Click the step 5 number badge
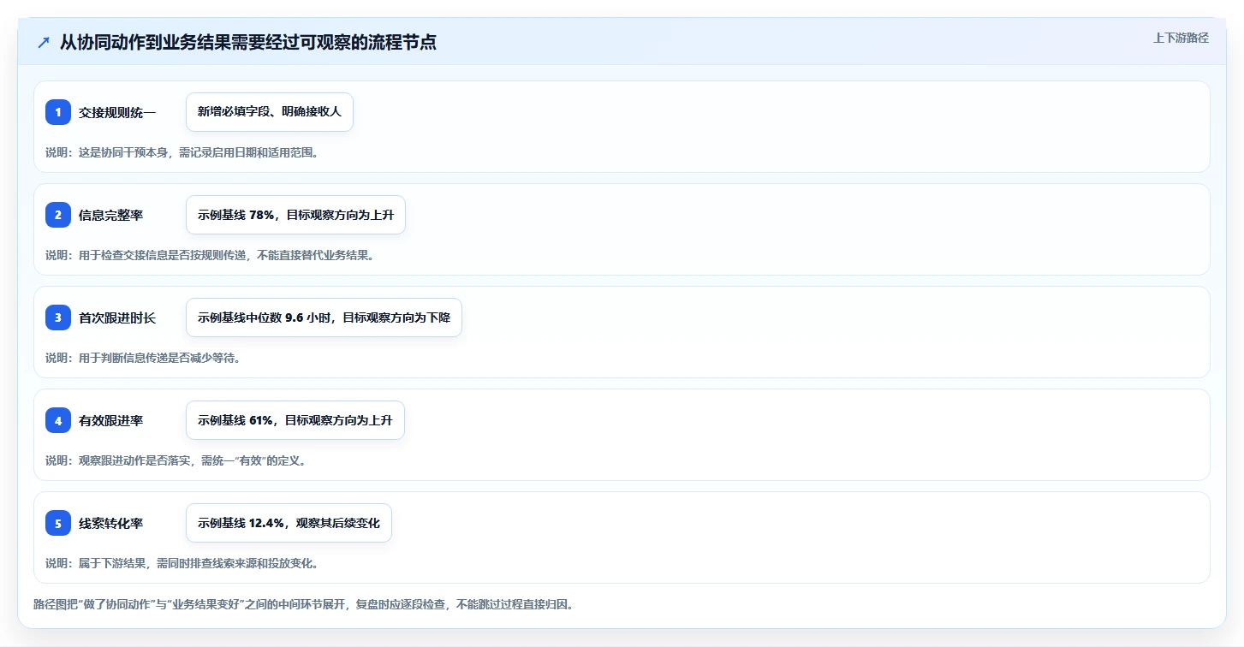Screen dimensions: 1244x647 [x=58, y=523]
